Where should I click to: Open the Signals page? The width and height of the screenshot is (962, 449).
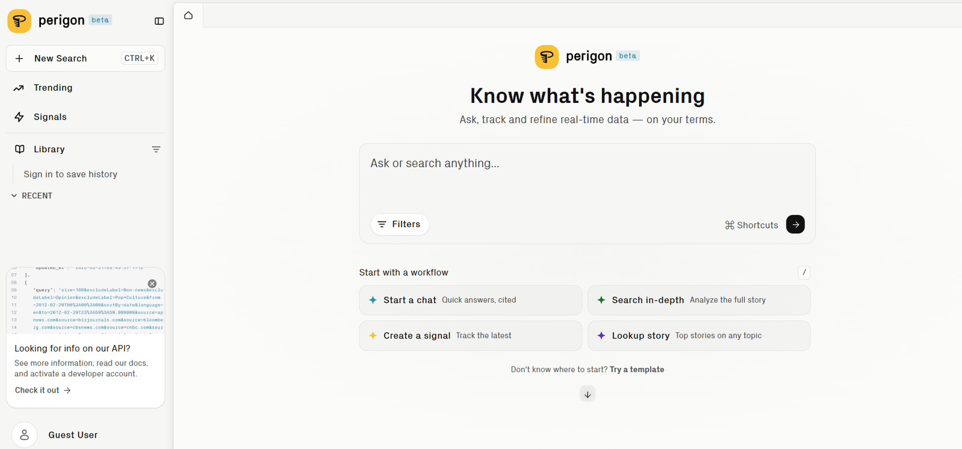coord(50,117)
